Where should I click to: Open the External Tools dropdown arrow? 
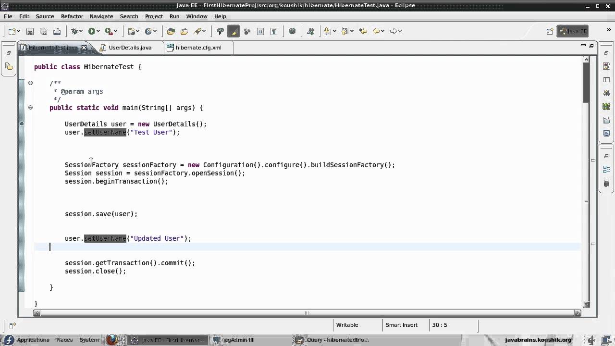116,31
